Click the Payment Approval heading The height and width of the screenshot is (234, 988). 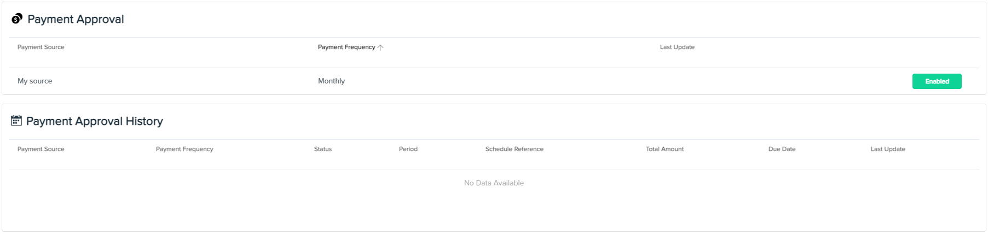[76, 19]
